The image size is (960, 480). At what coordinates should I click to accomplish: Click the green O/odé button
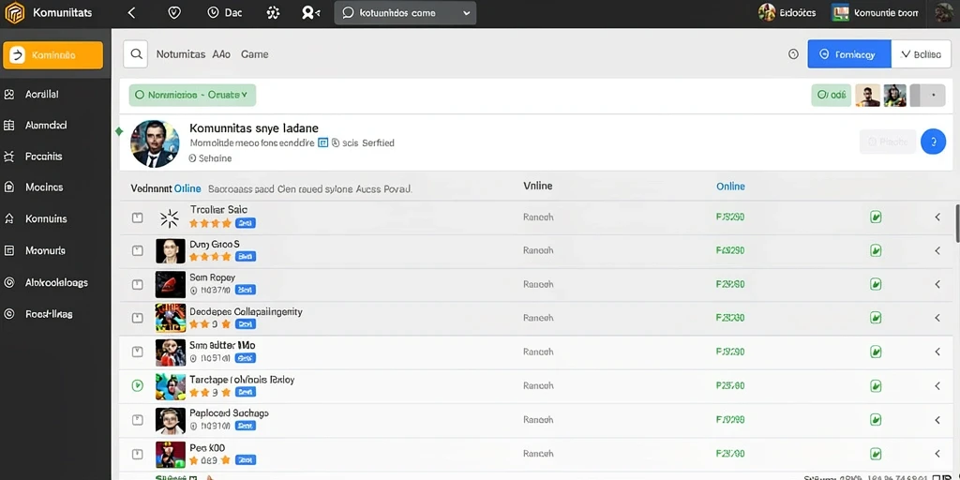tap(832, 95)
